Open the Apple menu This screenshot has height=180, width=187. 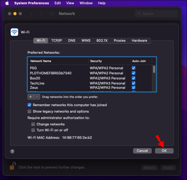(7, 3)
